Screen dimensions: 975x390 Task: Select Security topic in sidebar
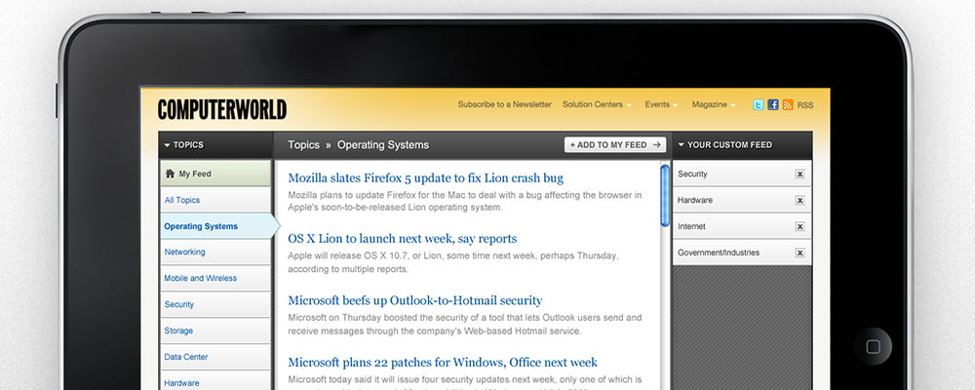point(215,304)
